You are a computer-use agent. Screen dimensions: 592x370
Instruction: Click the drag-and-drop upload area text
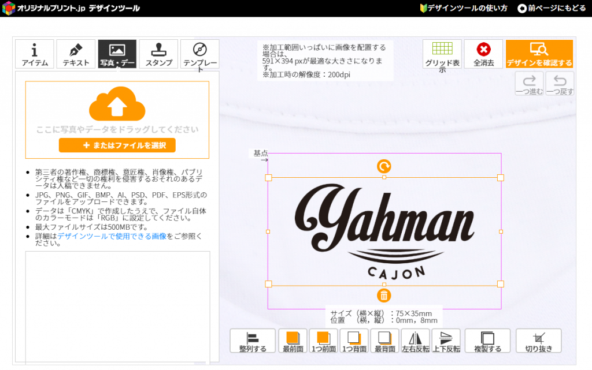click(x=117, y=130)
